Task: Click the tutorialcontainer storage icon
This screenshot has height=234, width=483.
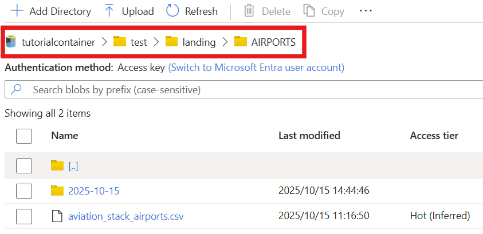Action: (x=11, y=41)
